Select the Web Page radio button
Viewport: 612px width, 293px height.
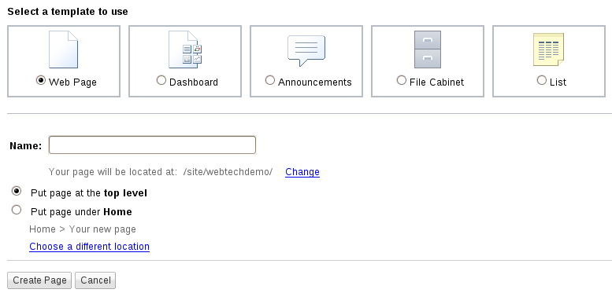[x=41, y=80]
